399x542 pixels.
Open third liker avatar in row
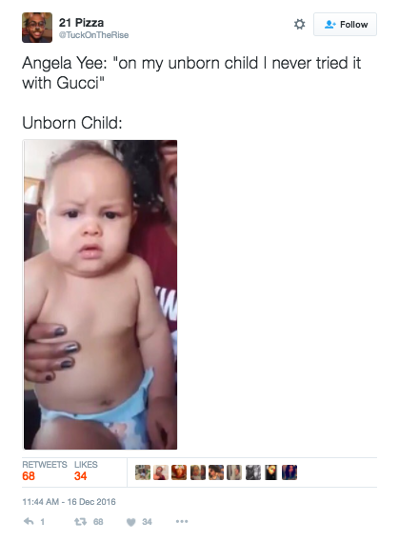[179, 472]
